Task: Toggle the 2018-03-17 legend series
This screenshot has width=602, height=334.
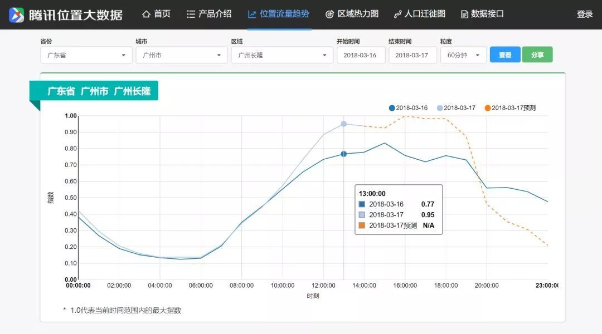Action: click(x=456, y=108)
